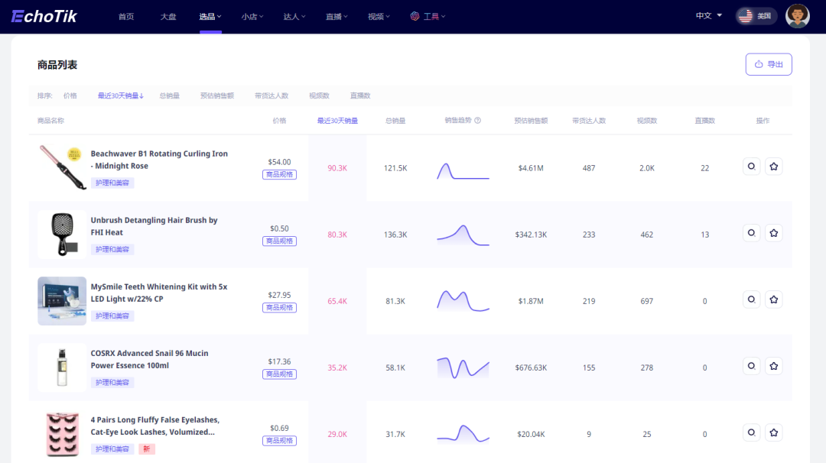Open the 选品 dropdown menu
The image size is (826, 463).
point(210,16)
